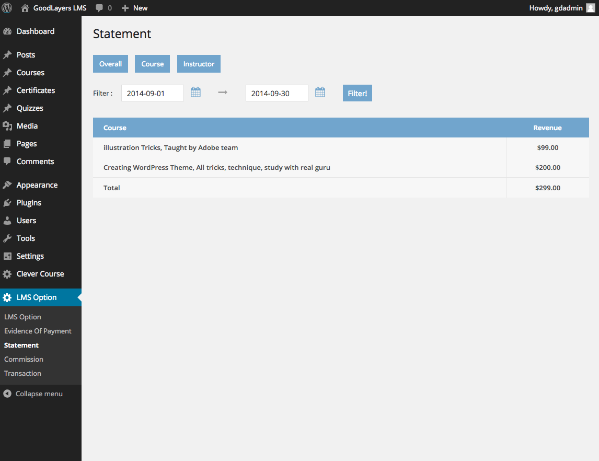
Task: Click the Media library icon
Action: [7, 126]
